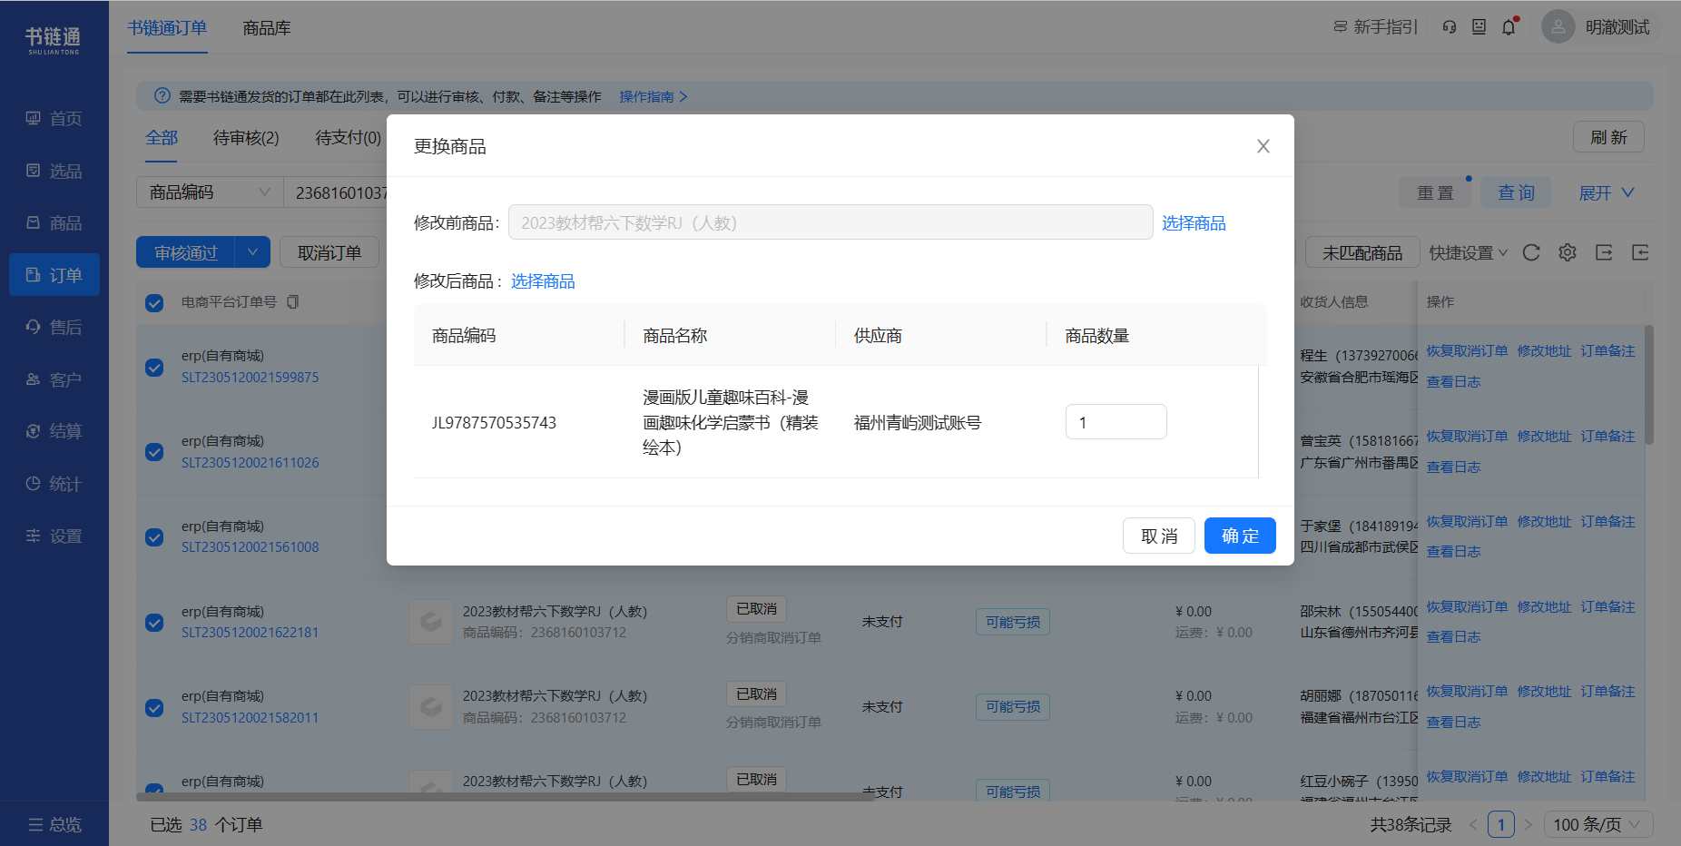The height and width of the screenshot is (846, 1681).
Task: Open 订单 in the sidebar
Action: pos(54,275)
